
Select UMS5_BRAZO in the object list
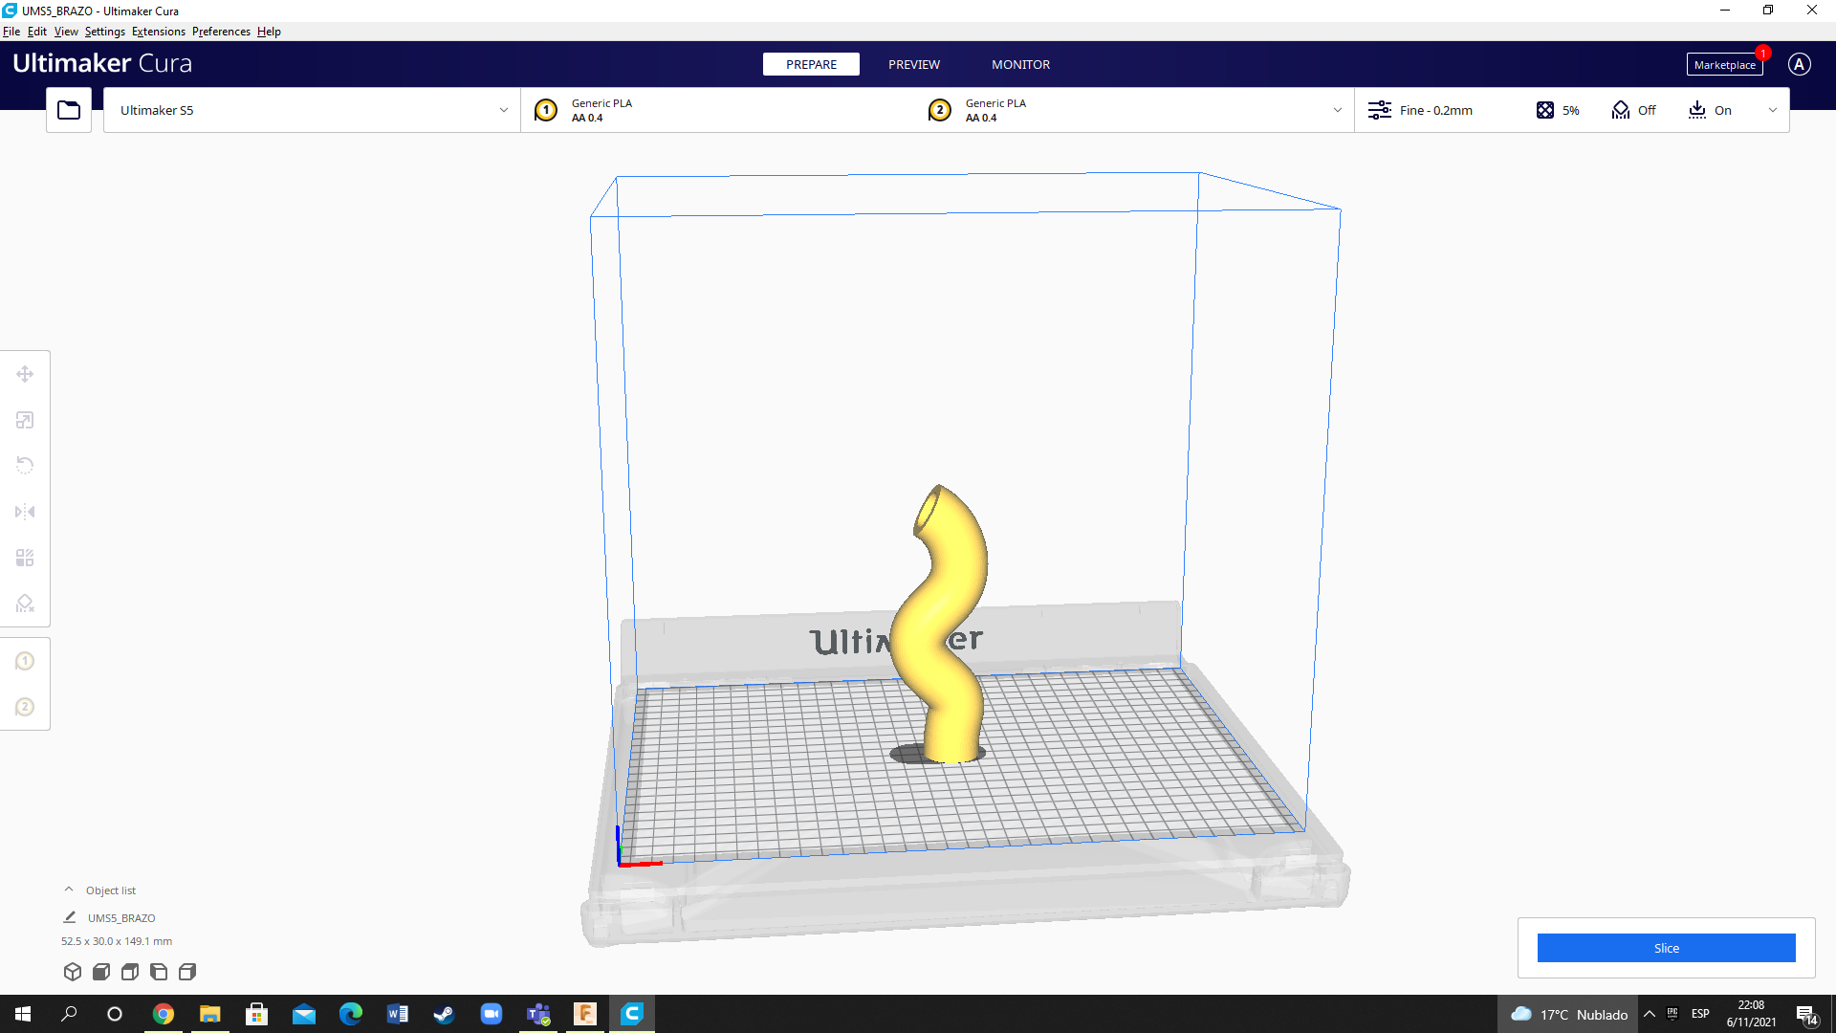(x=121, y=918)
